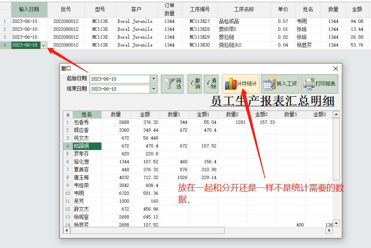
Task: Click the 转入工资 transfer to payroll button
Action: (x=280, y=84)
